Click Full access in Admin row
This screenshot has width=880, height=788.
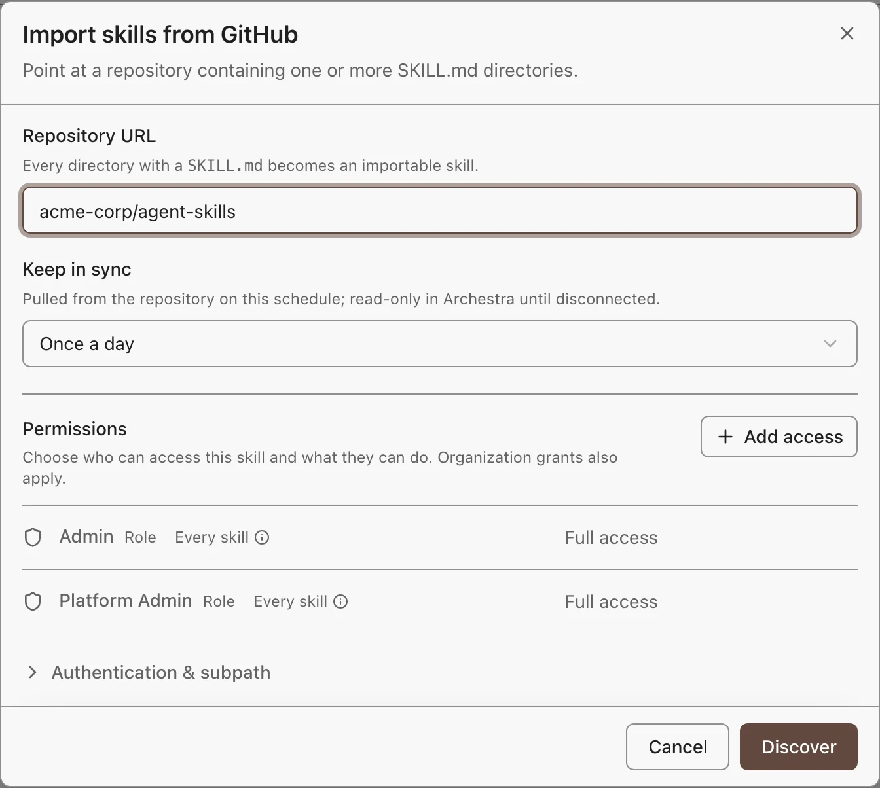[611, 537]
